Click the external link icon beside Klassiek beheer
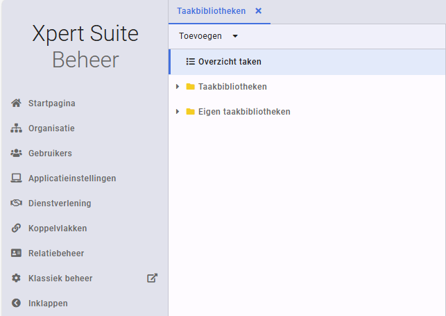 coord(152,278)
